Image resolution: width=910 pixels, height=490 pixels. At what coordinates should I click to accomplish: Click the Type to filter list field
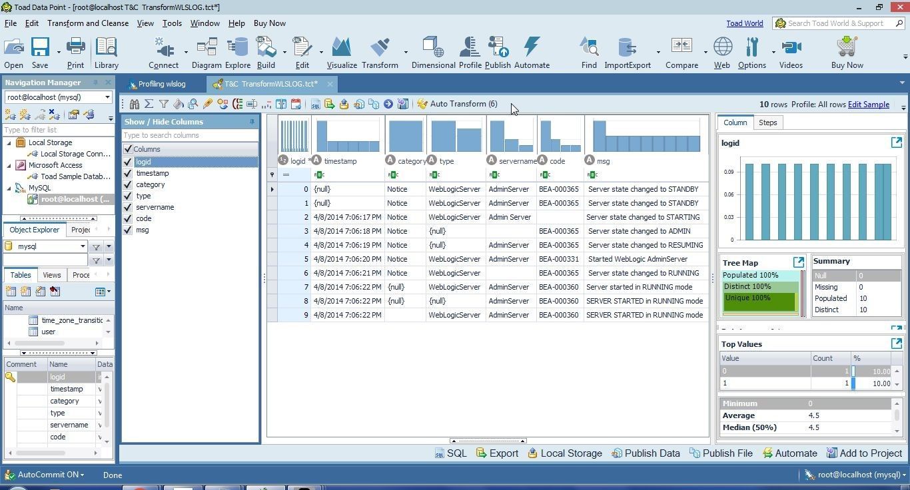[59, 130]
